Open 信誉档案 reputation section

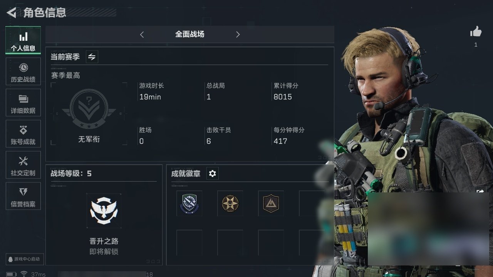pyautogui.click(x=23, y=197)
